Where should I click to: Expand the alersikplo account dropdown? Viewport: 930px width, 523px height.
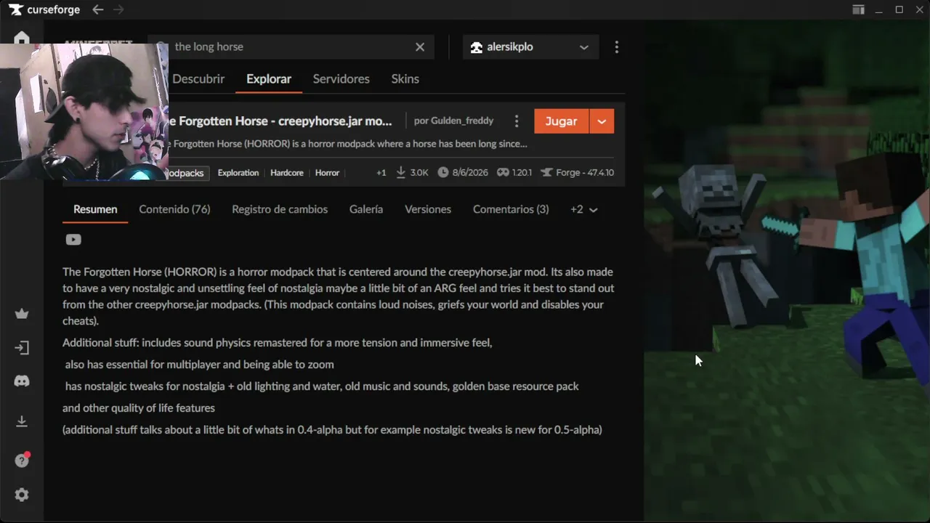[584, 47]
